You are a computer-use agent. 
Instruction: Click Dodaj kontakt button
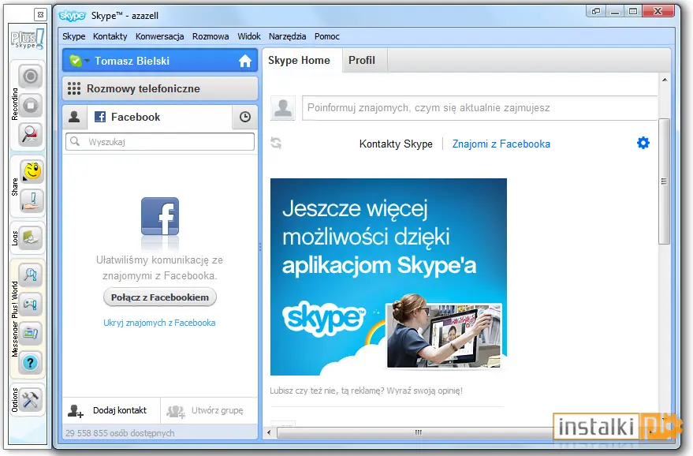click(111, 410)
